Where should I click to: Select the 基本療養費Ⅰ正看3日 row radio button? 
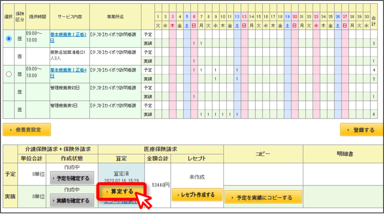[9, 39]
